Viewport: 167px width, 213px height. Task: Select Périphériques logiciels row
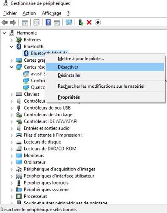coord(46,183)
